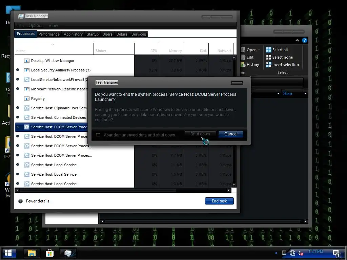Click Desktop Window Manager process icon
Image resolution: width=347 pixels, height=260 pixels.
(26, 61)
